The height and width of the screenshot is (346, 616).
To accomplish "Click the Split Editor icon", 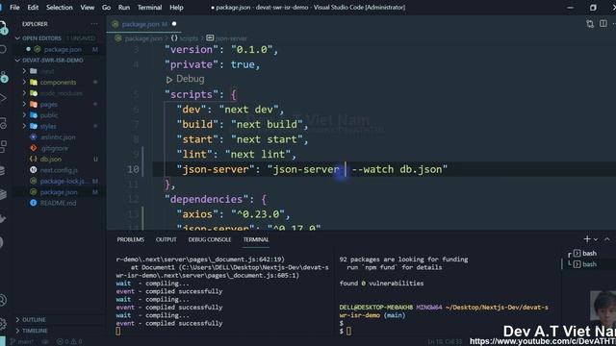I will (x=603, y=24).
